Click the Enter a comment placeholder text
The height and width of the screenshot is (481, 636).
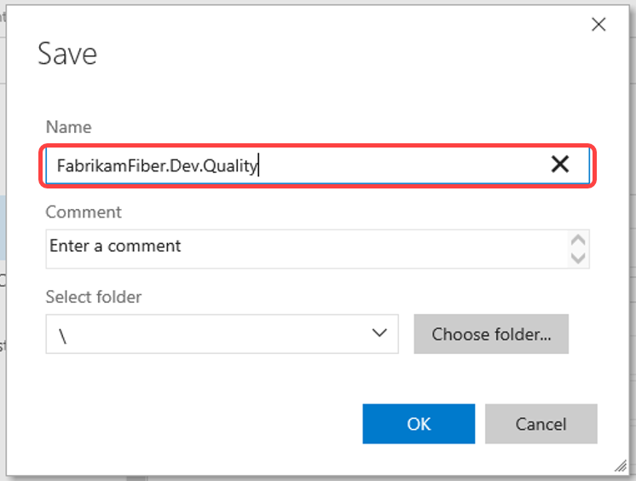115,246
